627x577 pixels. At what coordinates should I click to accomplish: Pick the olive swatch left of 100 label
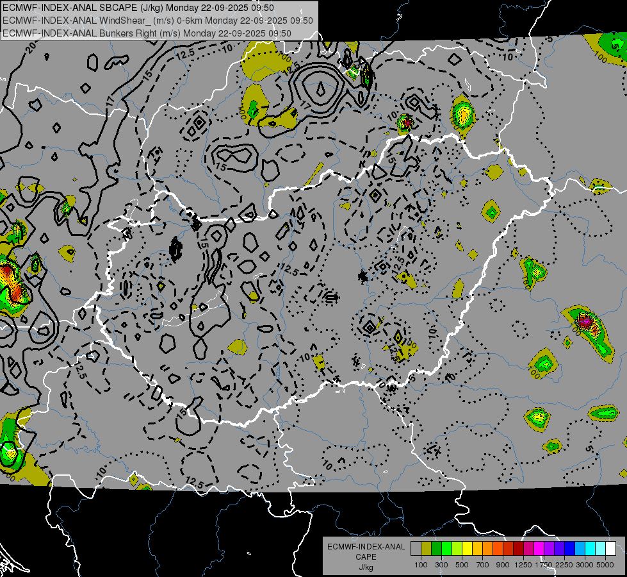pos(426,549)
